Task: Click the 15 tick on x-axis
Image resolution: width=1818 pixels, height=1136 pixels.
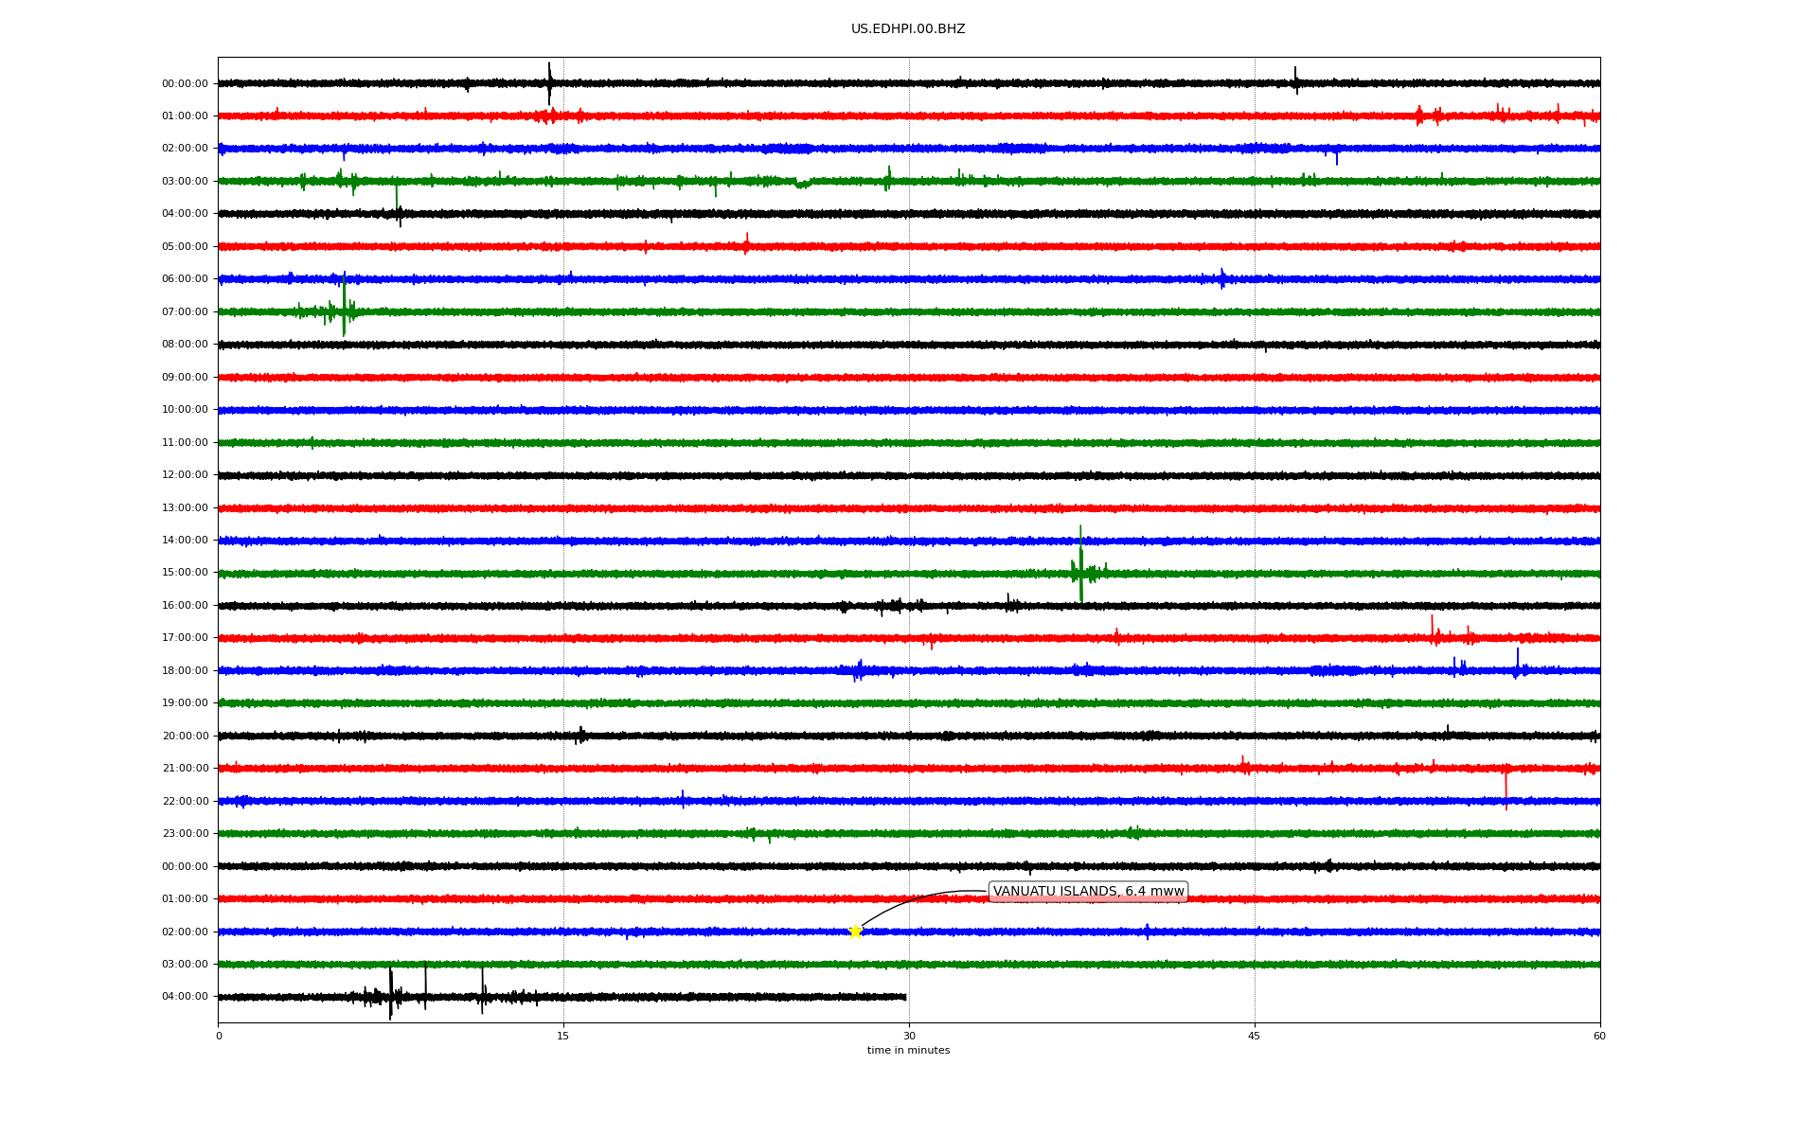Action: [x=563, y=1036]
